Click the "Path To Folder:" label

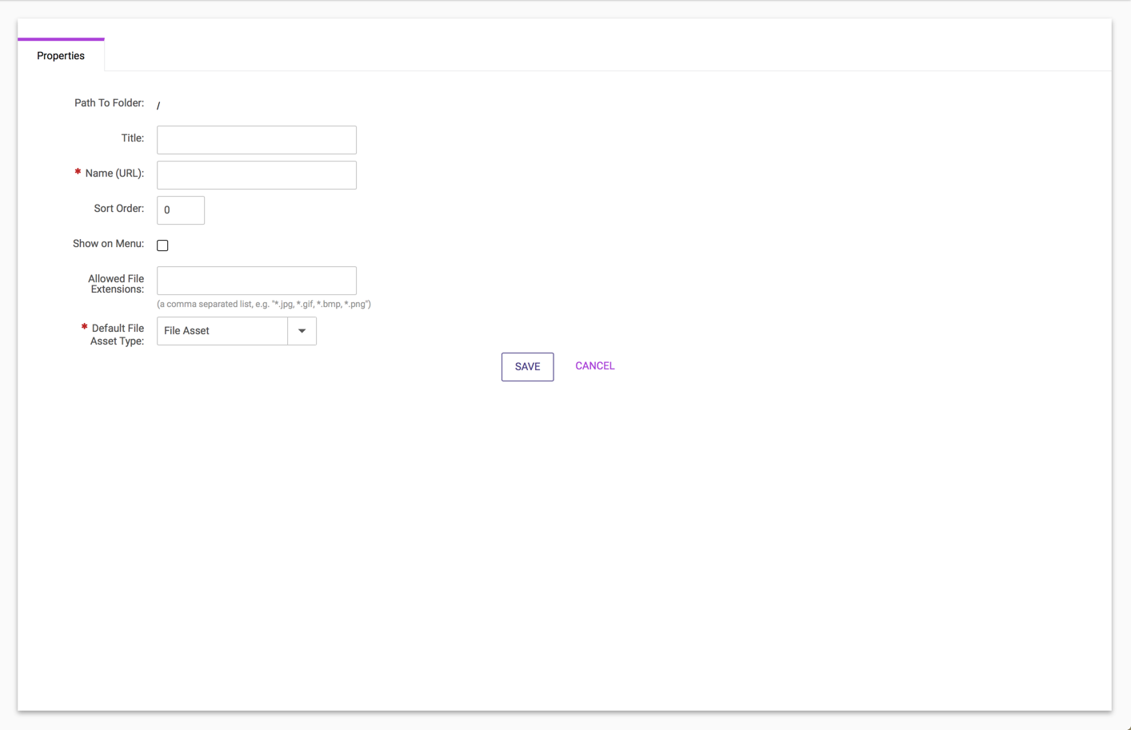pos(109,103)
